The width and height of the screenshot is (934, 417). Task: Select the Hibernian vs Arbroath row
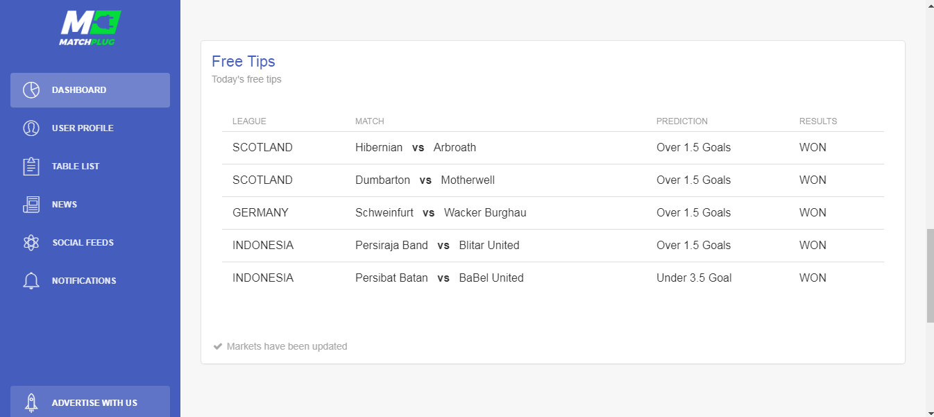pos(553,148)
